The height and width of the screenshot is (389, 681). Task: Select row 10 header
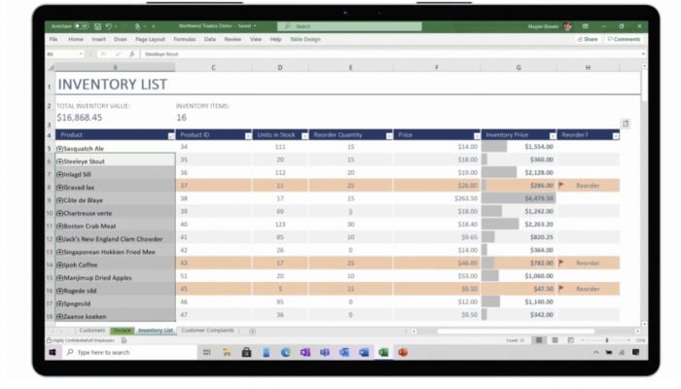(50, 213)
